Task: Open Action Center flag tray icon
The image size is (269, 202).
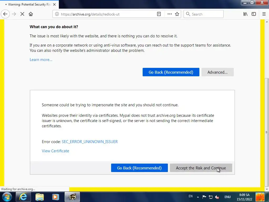Action: (x=204, y=197)
